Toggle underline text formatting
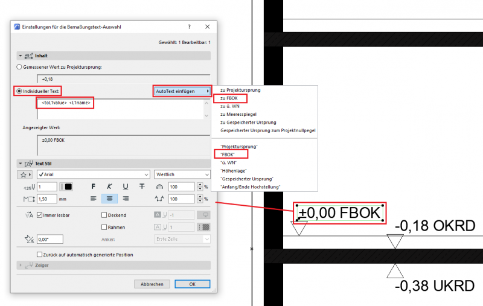483x306 pixels. coord(125,187)
